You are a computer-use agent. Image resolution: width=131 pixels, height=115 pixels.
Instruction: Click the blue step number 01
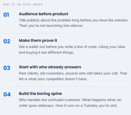pyautogui.click(x=6, y=15)
